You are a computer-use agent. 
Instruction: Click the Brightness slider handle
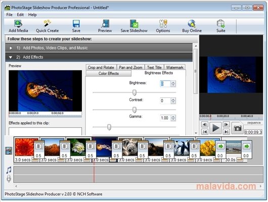click(135, 93)
